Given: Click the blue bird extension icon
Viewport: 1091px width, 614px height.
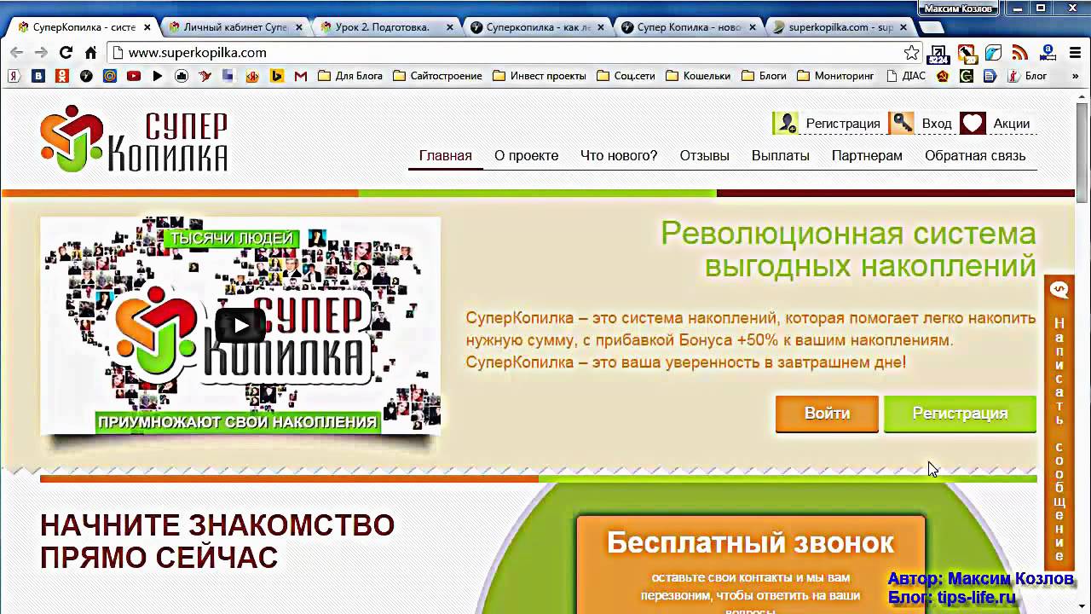Looking at the screenshot, I should [x=993, y=53].
